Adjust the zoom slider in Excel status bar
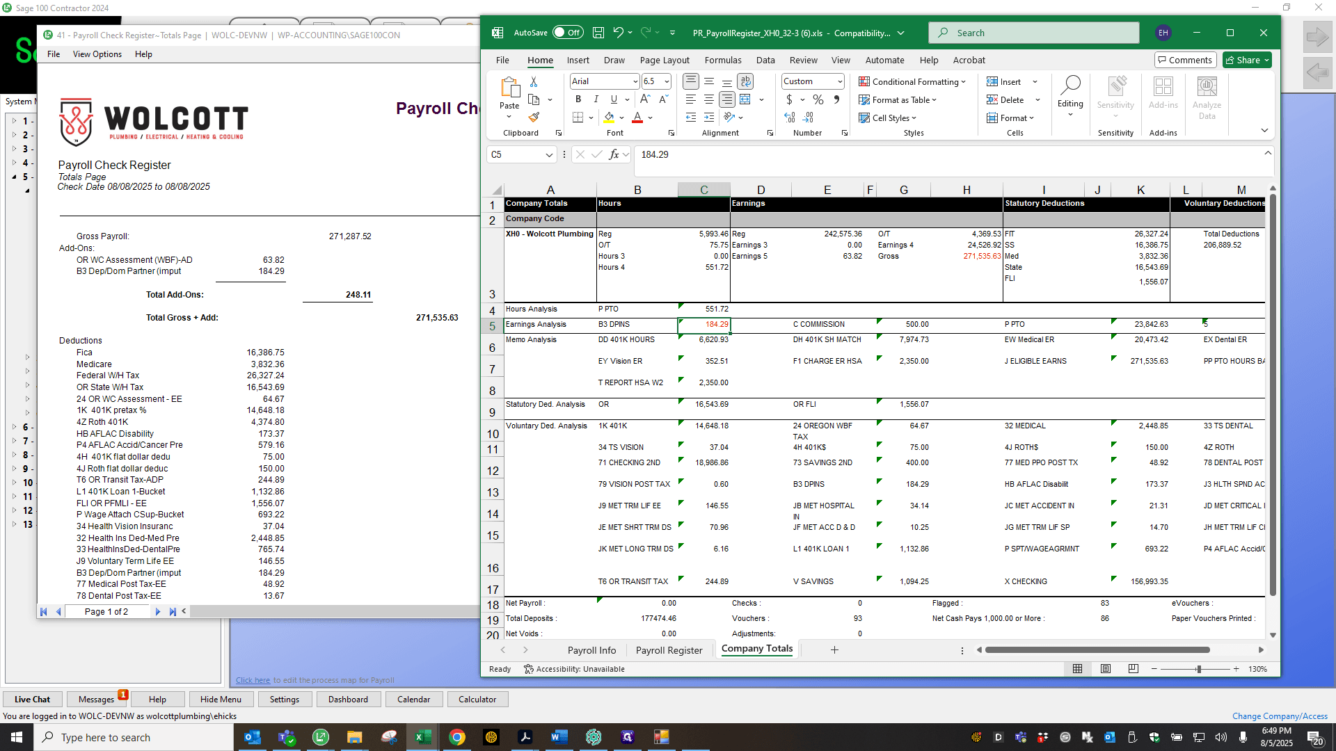The width and height of the screenshot is (1336, 751). 1198,669
